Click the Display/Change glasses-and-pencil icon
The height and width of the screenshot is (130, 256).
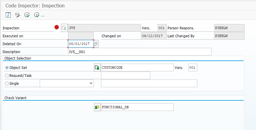(17, 15)
